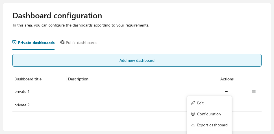Click the divider between Dashboard title and Description

pos(66,79)
